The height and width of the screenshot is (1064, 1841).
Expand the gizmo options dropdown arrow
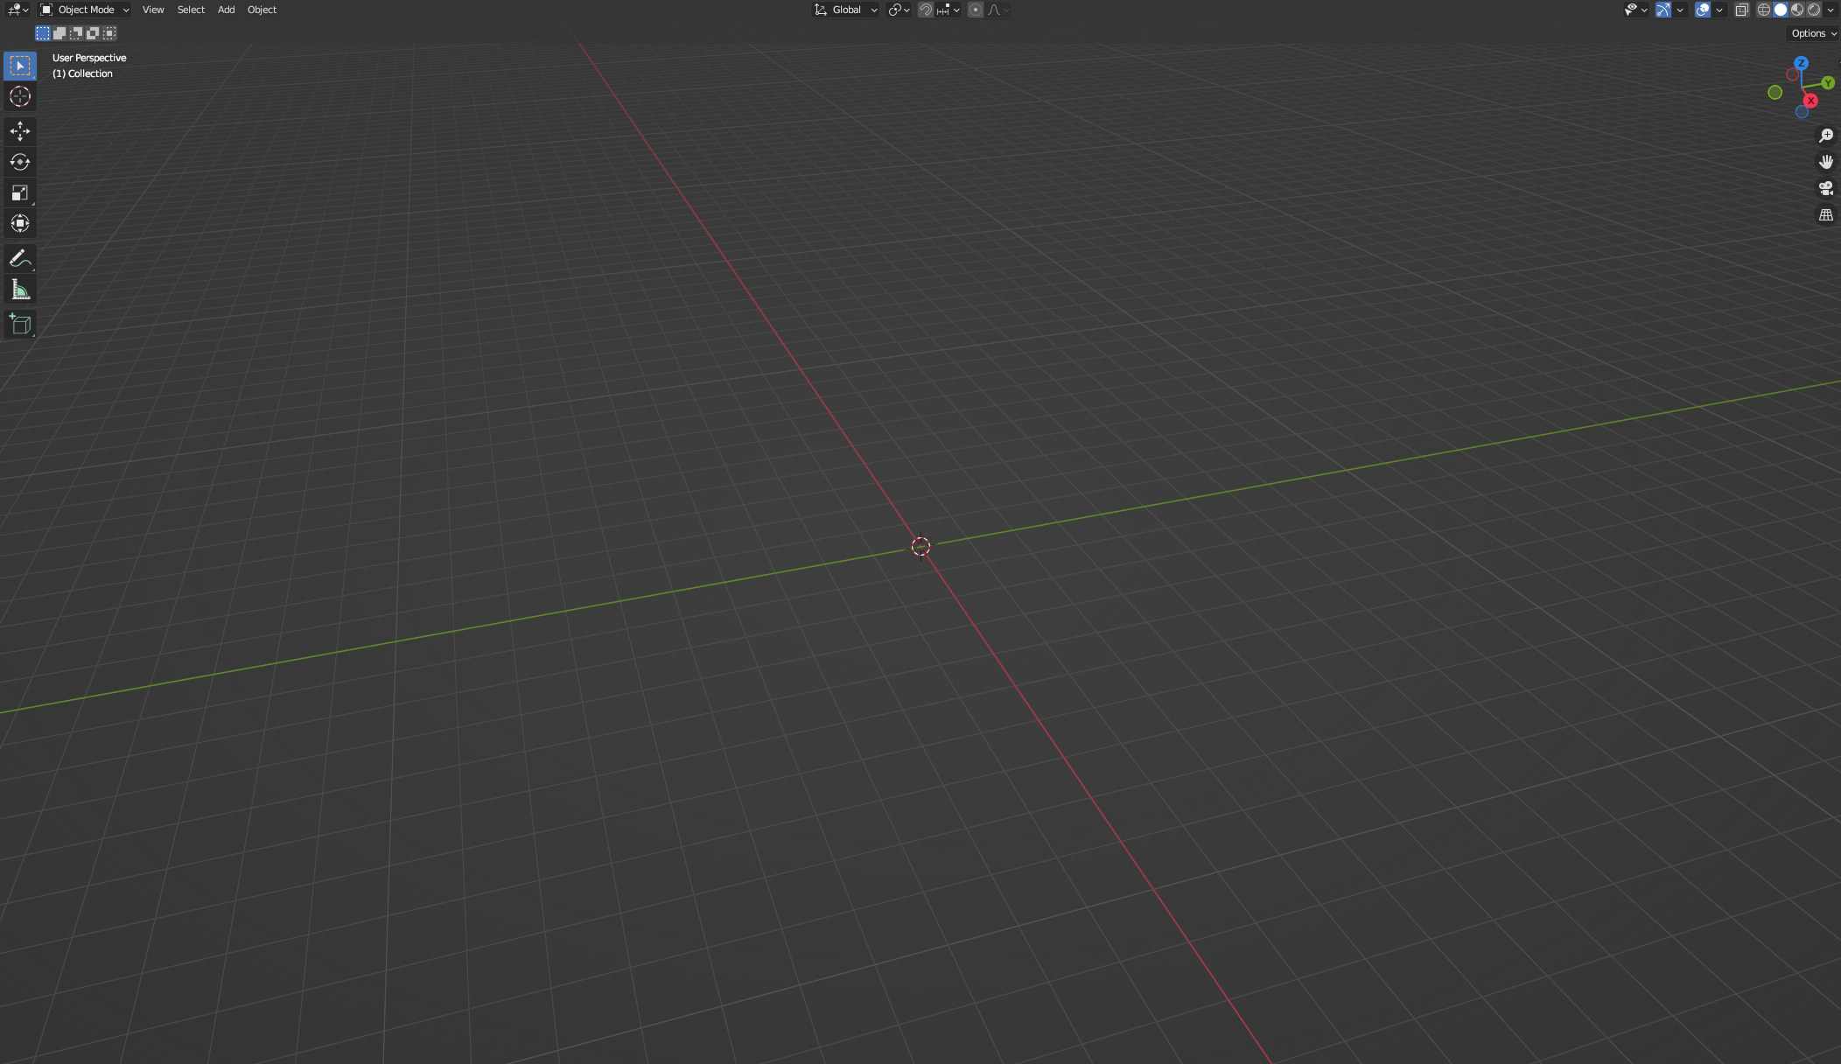tap(1680, 10)
